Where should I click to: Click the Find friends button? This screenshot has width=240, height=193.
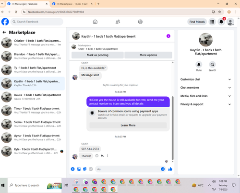(x=197, y=22)
